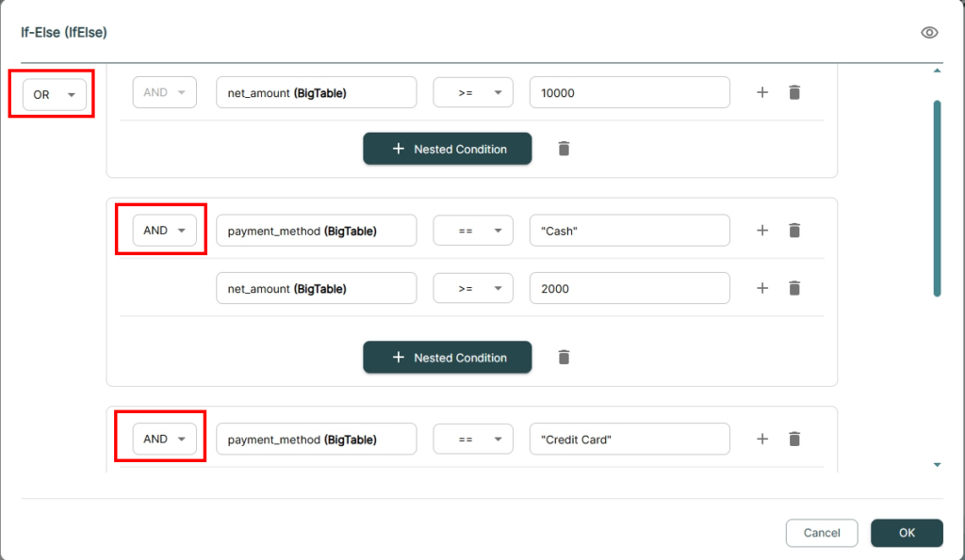Delete the payment_method "Cash" row

(x=794, y=231)
